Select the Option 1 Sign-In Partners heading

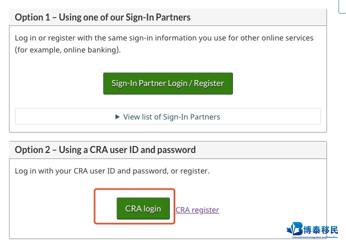(103, 17)
